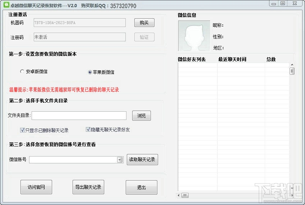
Task: Click the WeChat profile avatar placeholder
Action: pos(194,36)
